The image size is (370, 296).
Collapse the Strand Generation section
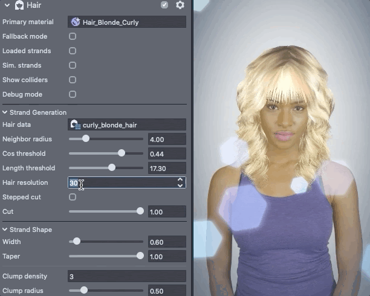click(x=5, y=112)
